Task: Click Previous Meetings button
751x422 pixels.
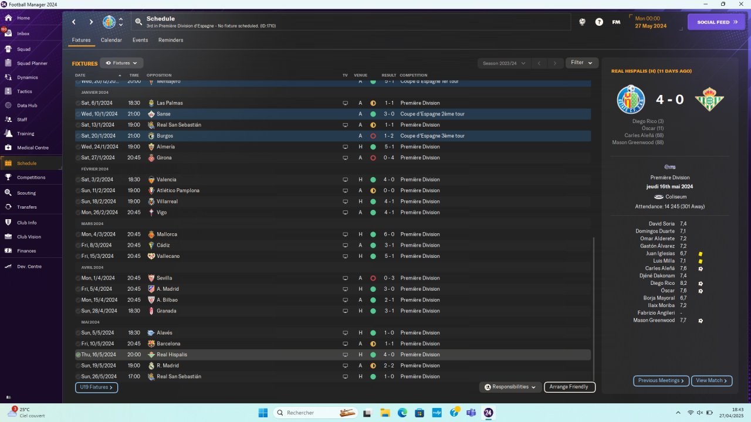Action: click(661, 381)
